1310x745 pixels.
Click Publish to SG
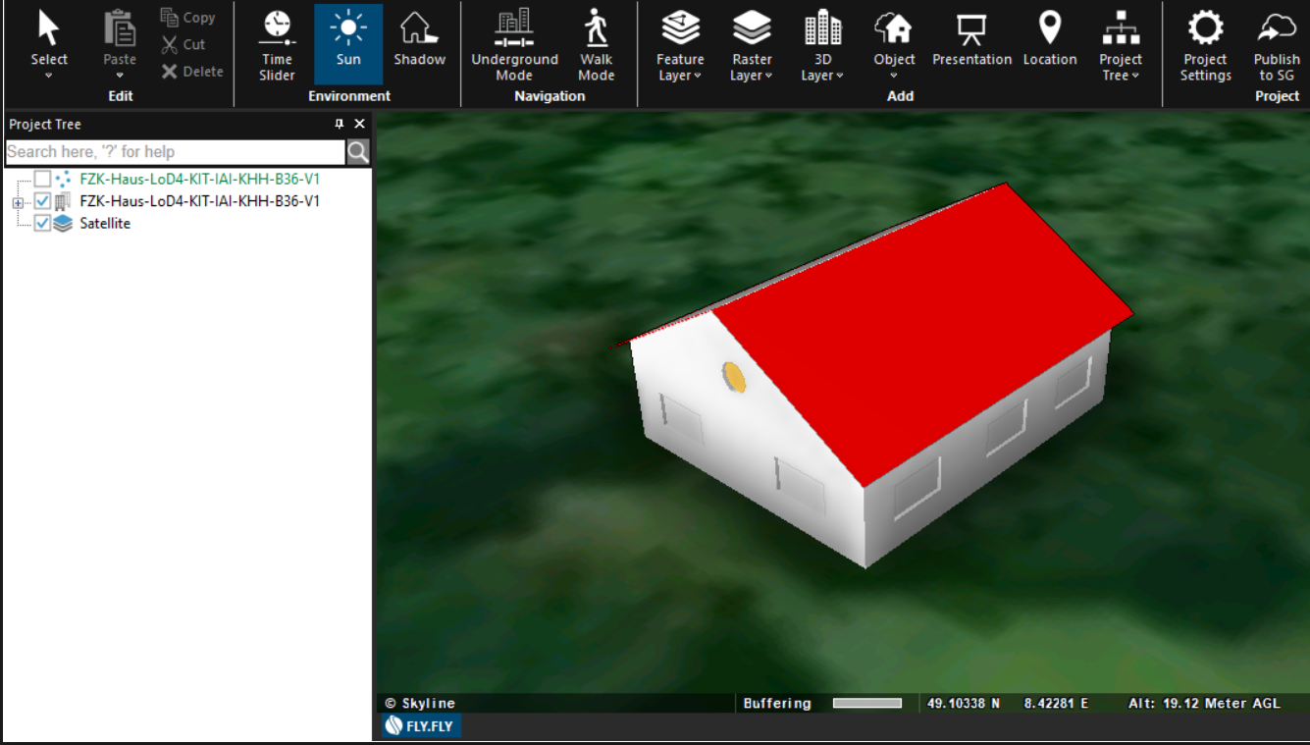pos(1277,45)
